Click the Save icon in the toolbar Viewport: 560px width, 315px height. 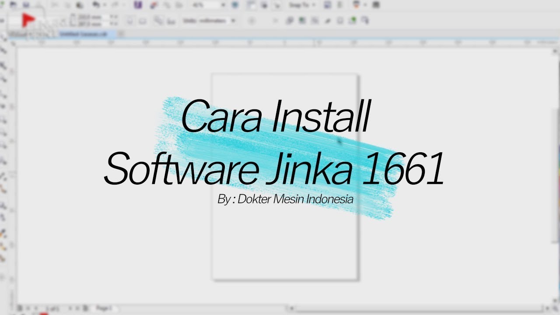[x=26, y=5]
